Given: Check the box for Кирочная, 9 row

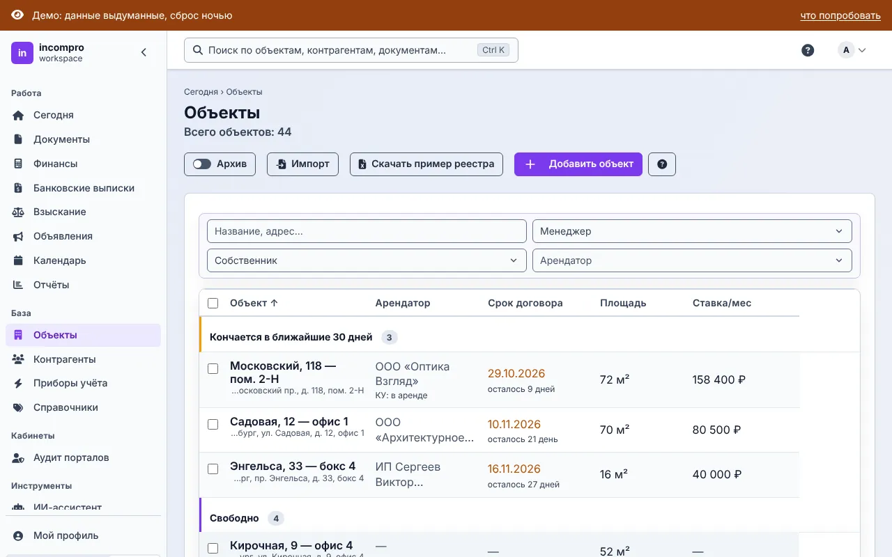Looking at the screenshot, I should tap(213, 548).
